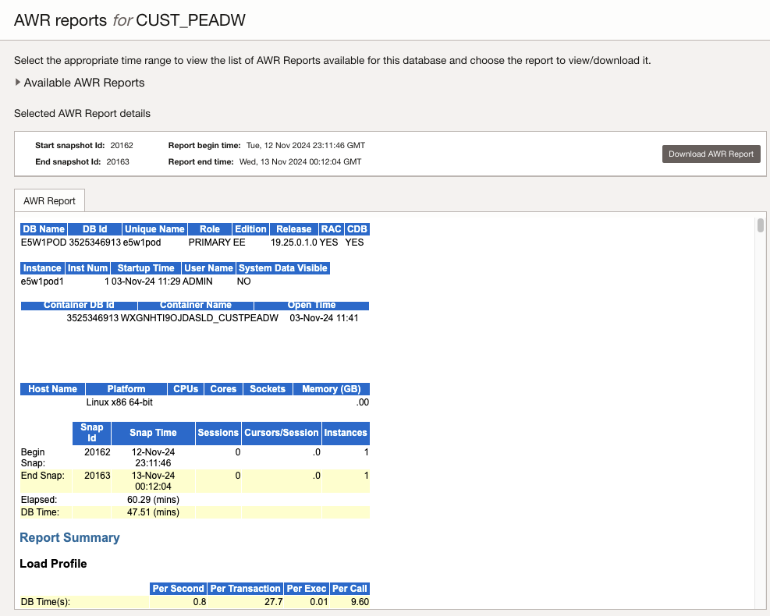Click the Per Transaction column header

click(x=245, y=589)
